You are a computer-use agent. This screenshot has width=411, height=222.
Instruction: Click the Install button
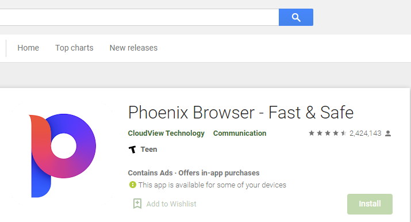coord(370,204)
